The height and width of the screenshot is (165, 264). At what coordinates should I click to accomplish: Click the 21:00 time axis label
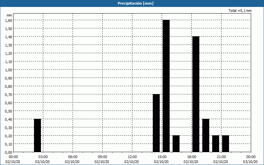point(221,157)
